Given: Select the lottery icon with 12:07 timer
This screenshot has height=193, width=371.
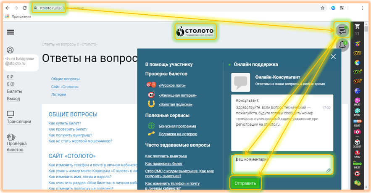Looking at the screenshot, I should (x=357, y=153).
